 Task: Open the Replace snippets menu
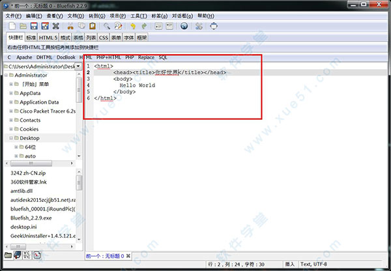tap(146, 57)
